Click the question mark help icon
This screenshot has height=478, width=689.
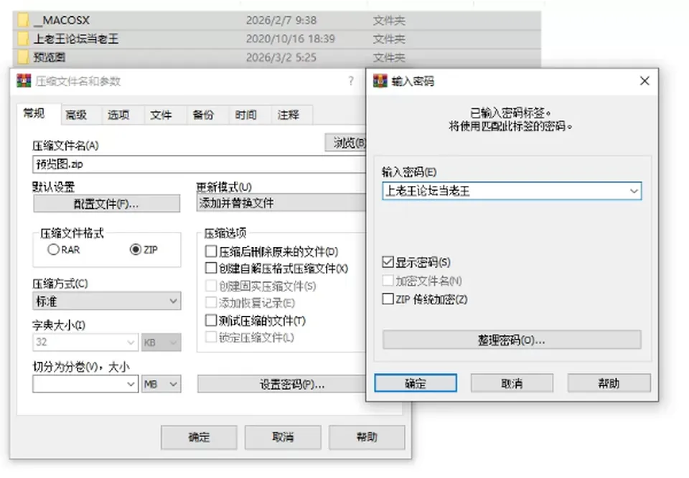(351, 81)
